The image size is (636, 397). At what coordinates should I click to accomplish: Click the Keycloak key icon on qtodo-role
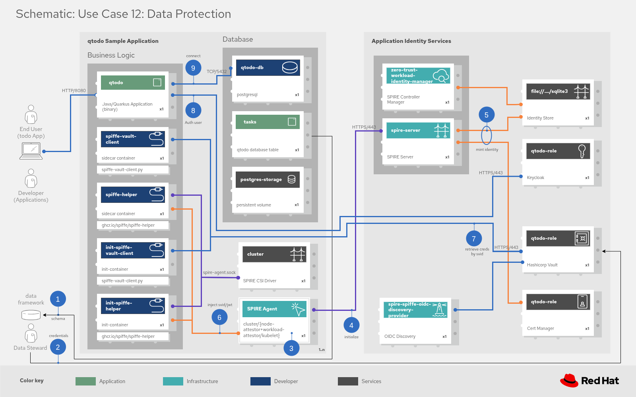coord(582,150)
